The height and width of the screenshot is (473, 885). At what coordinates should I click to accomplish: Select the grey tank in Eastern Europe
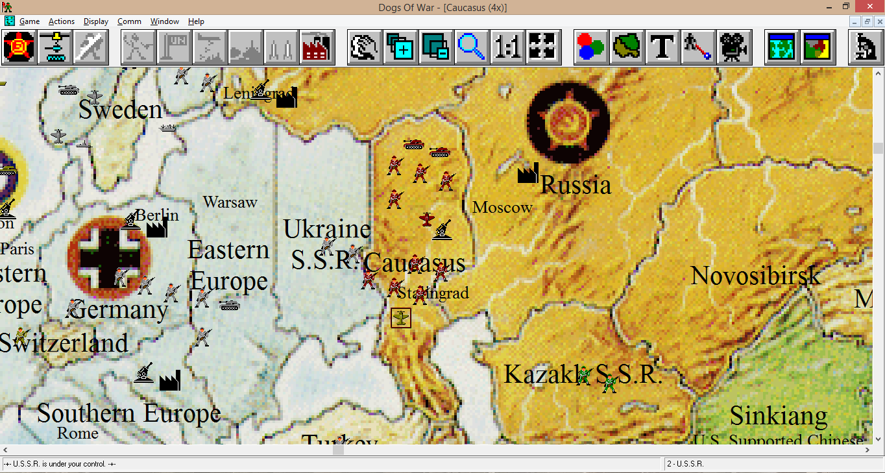[x=230, y=304]
